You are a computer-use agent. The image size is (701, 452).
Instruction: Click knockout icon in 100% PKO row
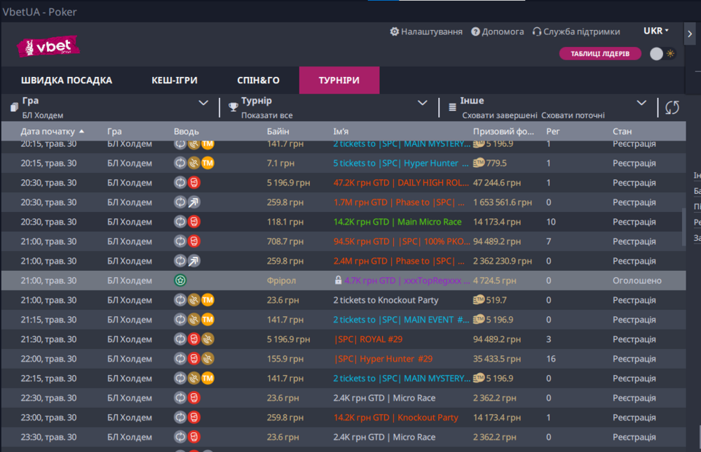(194, 241)
